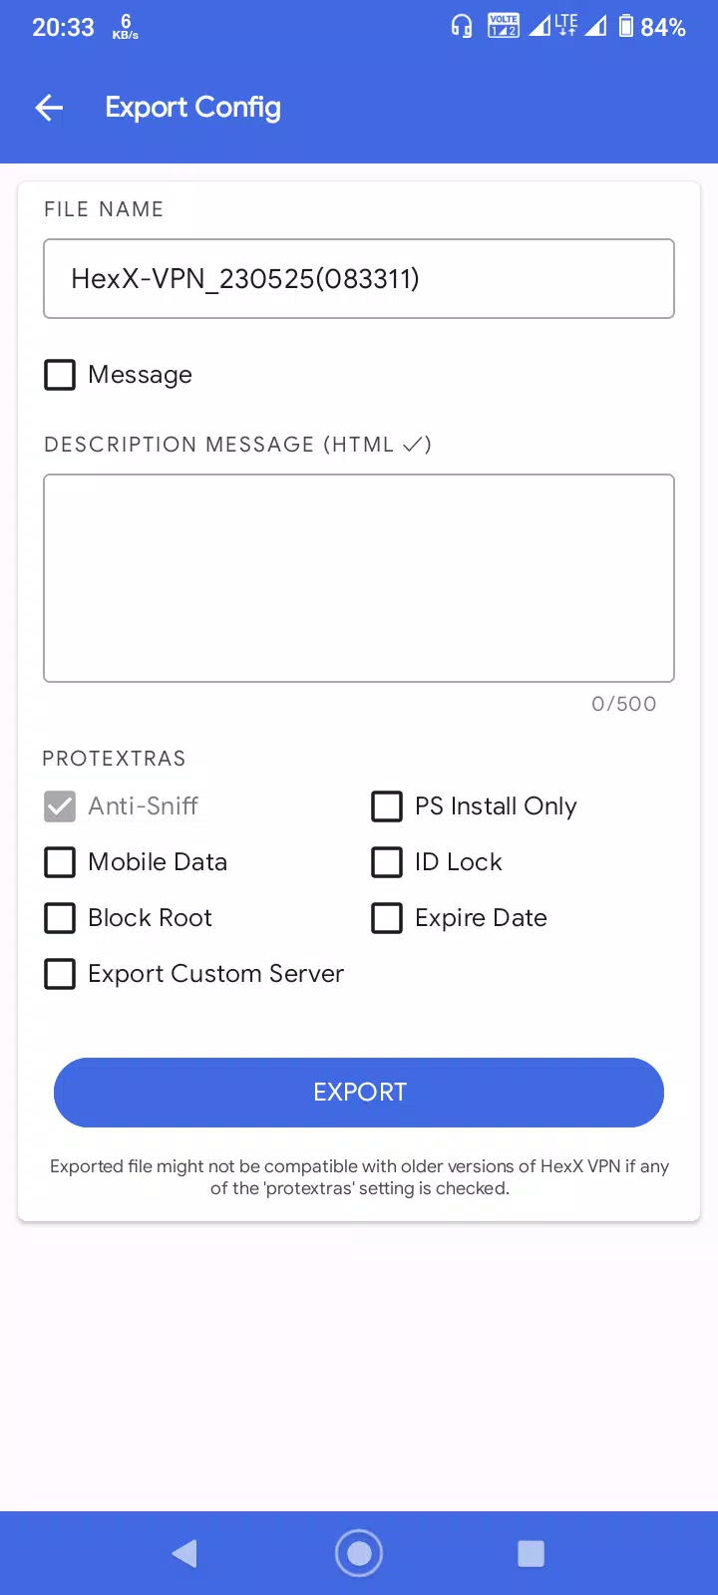Tap the Export Config title
This screenshot has width=718, height=1595.
point(192,108)
